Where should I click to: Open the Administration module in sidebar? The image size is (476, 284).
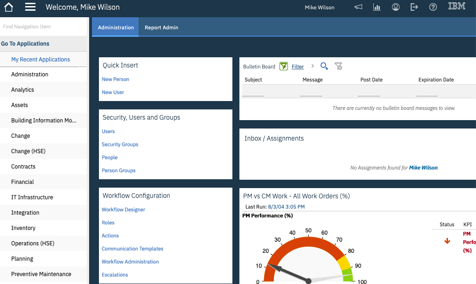(43, 74)
